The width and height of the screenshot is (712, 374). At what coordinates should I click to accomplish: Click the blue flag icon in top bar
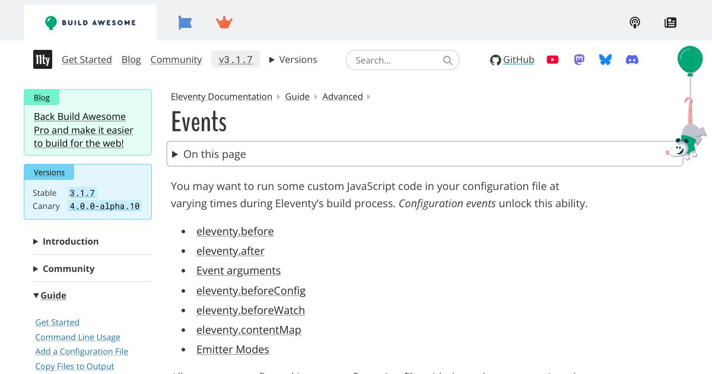click(185, 23)
